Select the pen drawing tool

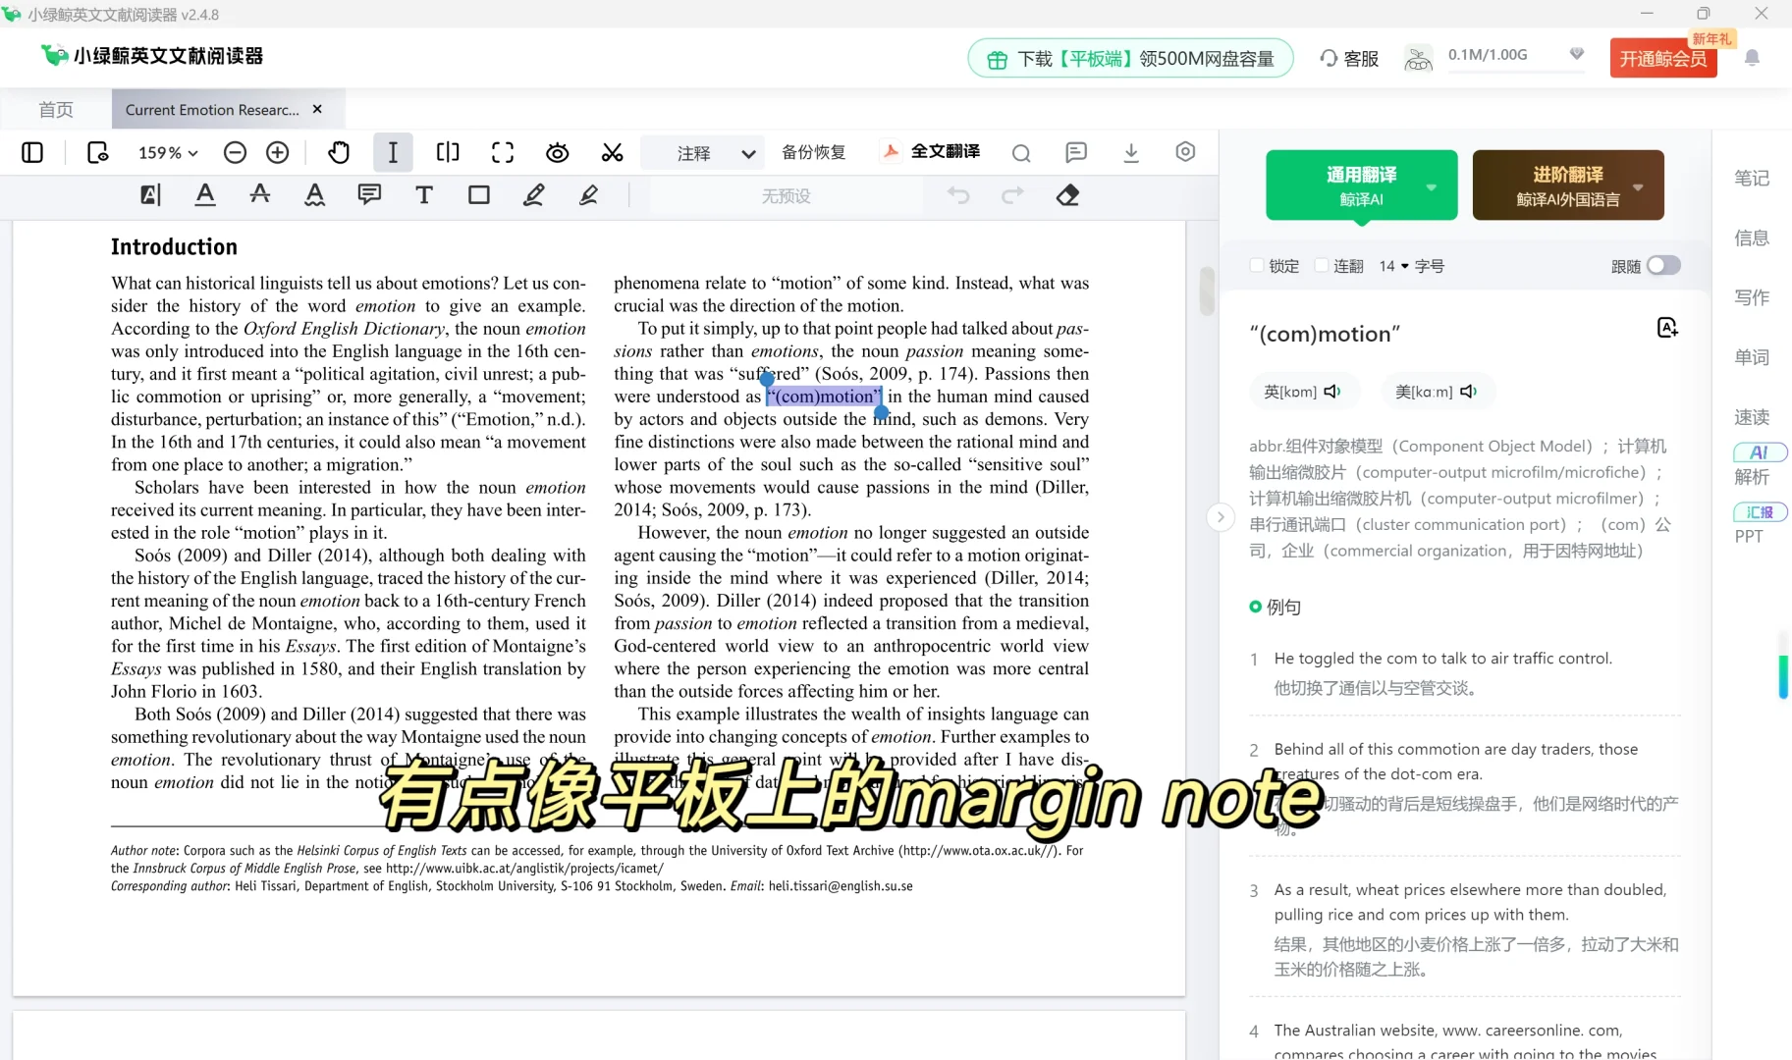(x=533, y=194)
